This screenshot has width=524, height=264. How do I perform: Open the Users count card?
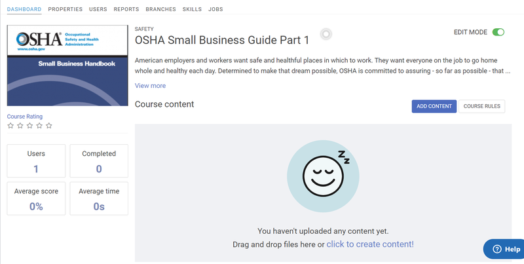tap(36, 161)
